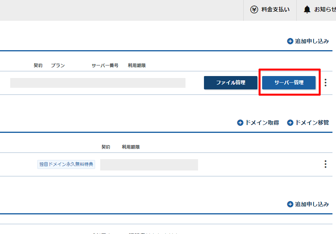
Task: Open the ファイル管理 file manager
Action: [x=230, y=83]
